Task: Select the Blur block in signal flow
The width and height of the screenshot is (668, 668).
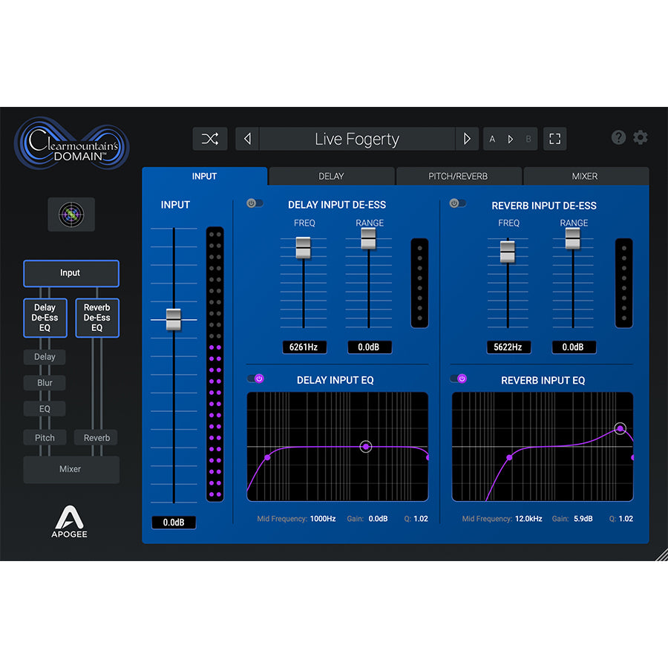Action: (x=45, y=383)
